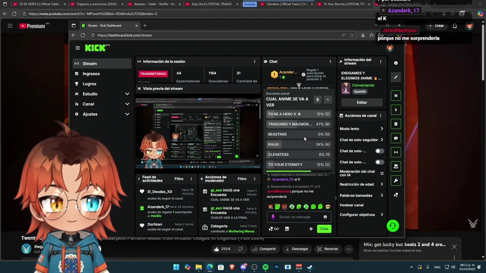Open Spotify from the taskbar
486x273 pixels.
click(265, 267)
